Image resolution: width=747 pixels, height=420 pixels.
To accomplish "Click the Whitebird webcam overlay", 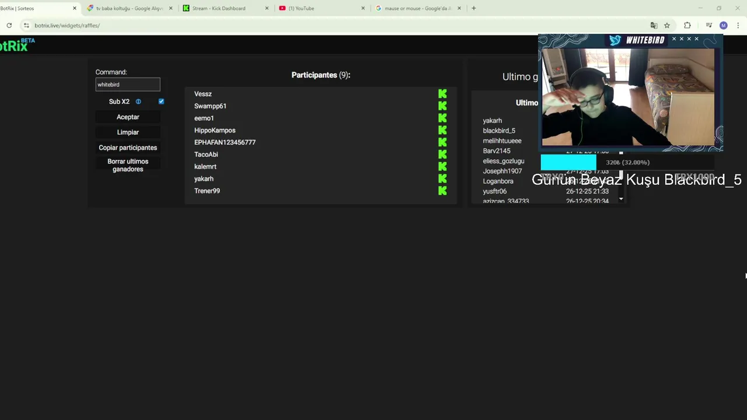I will tap(630, 92).
